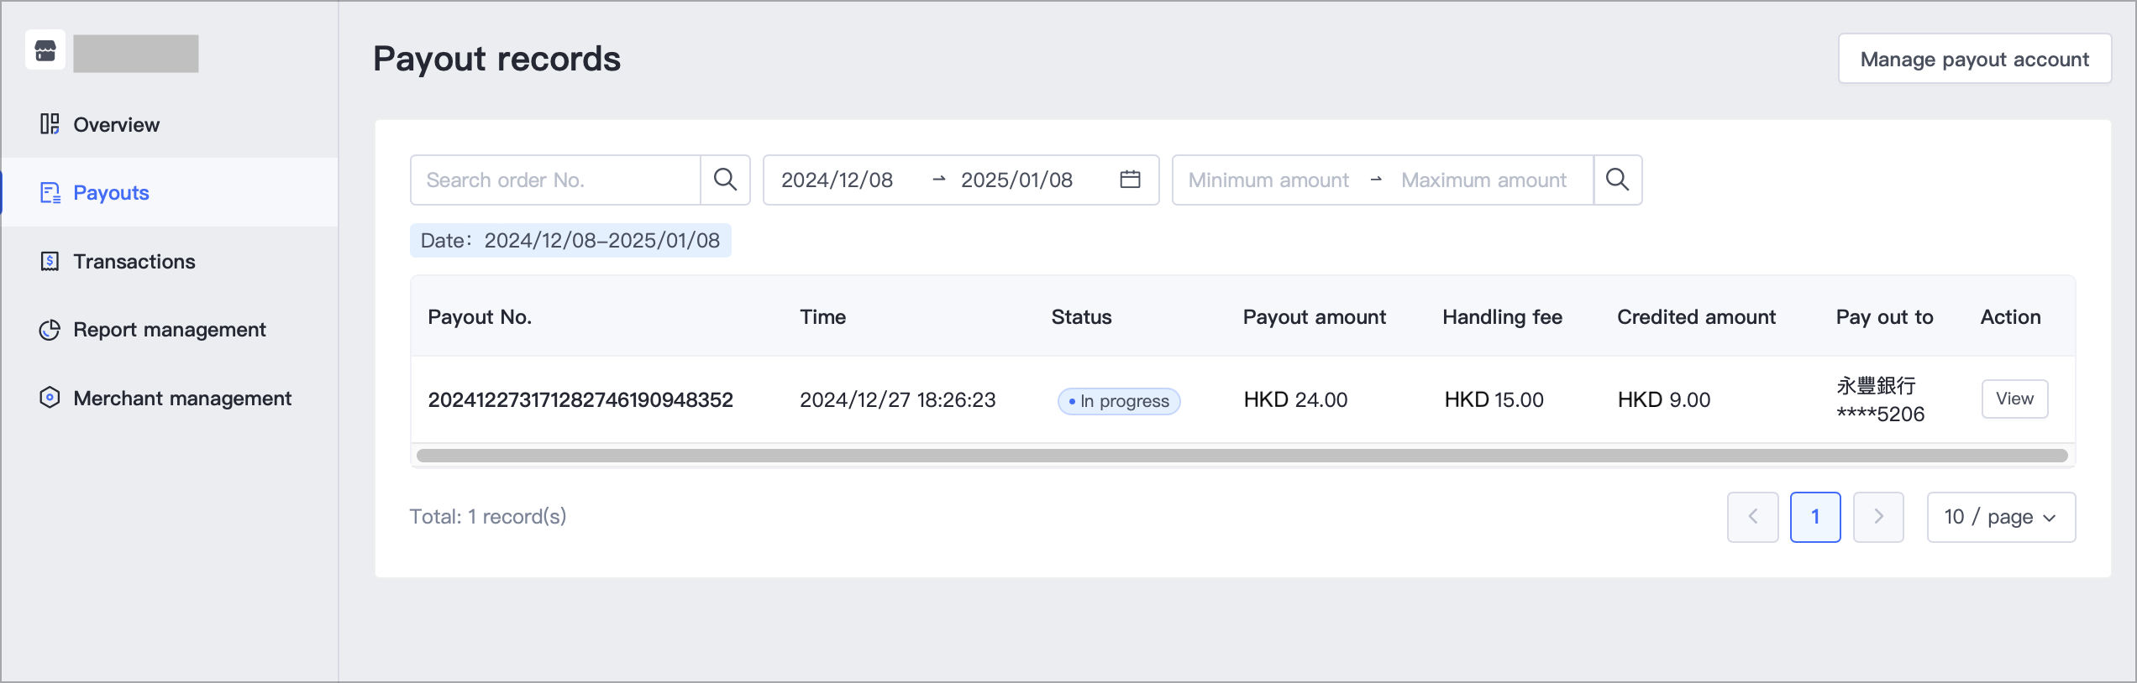Screen dimensions: 2137x683
Task: Select Payouts in the sidebar
Action: tap(169, 193)
